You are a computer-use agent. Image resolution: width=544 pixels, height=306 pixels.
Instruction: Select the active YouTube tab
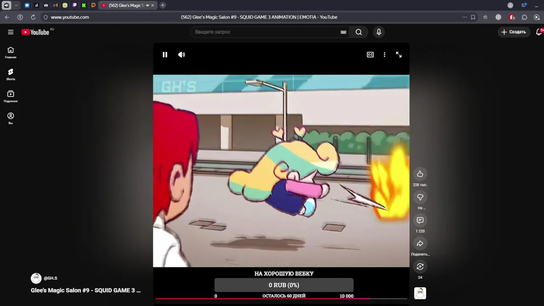(x=128, y=5)
